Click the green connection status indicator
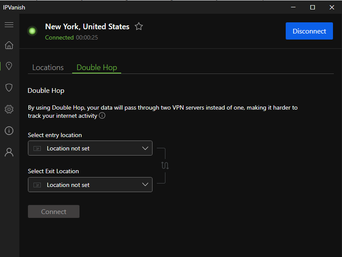 32,31
